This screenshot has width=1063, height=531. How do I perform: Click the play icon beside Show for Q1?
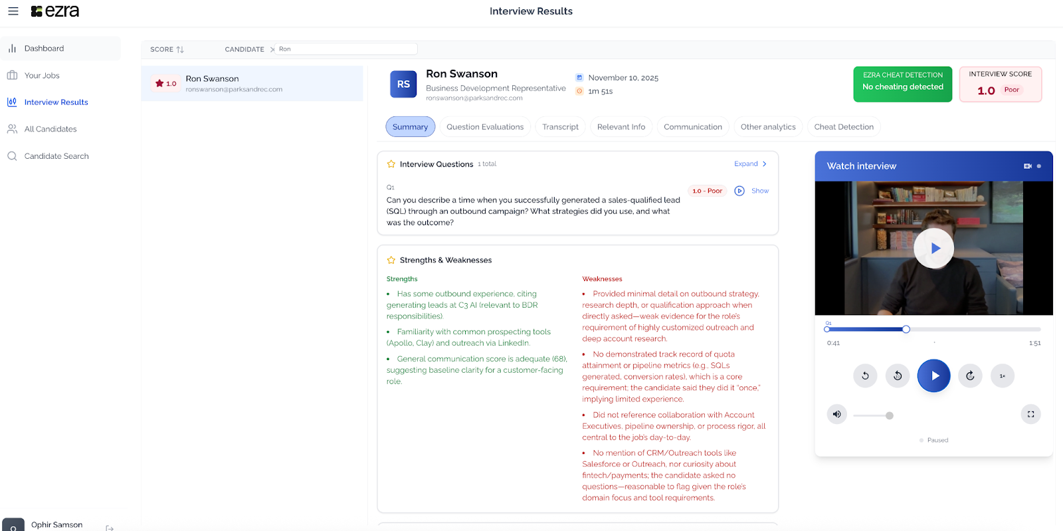point(739,191)
